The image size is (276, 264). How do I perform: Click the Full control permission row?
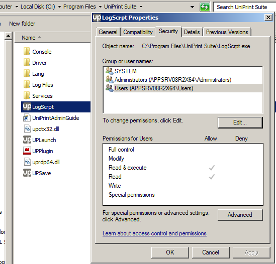(183, 150)
